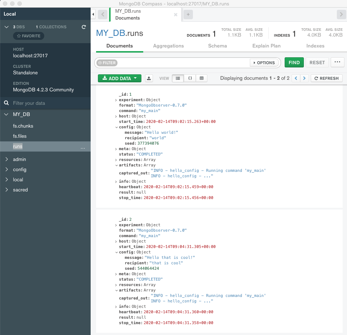Viewport: 347px width, 335px height.
Task: Go to the previous tab with the left arrow
Action: [x=103, y=15]
